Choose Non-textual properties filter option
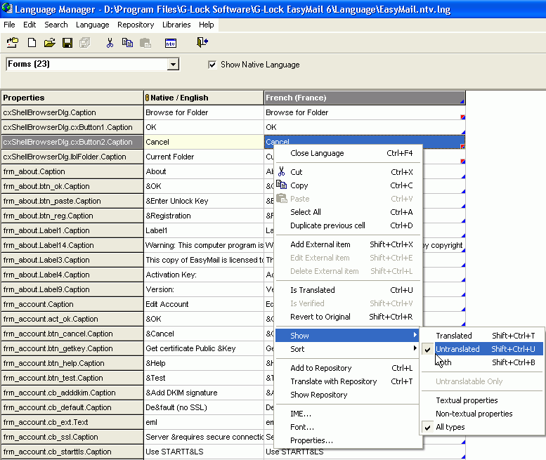Viewport: 546px width, 460px height. [x=482, y=414]
